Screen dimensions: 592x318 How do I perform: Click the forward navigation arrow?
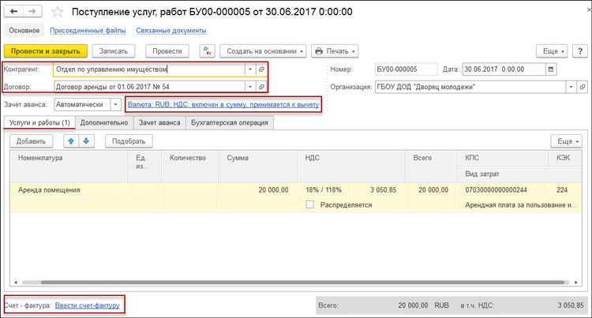[35, 12]
